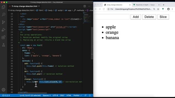Open the browser profile avatar
Viewport: 175px width, 98px height.
tap(168, 9)
